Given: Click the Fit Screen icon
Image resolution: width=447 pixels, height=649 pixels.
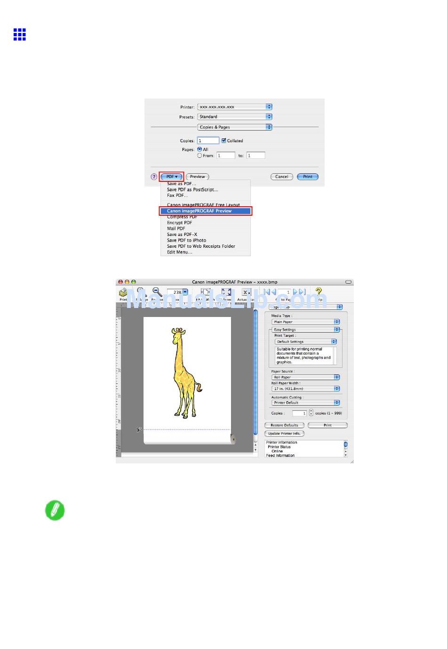Looking at the screenshot, I should 226,292.
